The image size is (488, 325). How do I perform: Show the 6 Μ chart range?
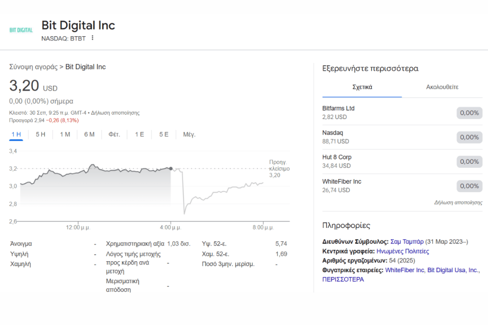(89, 135)
